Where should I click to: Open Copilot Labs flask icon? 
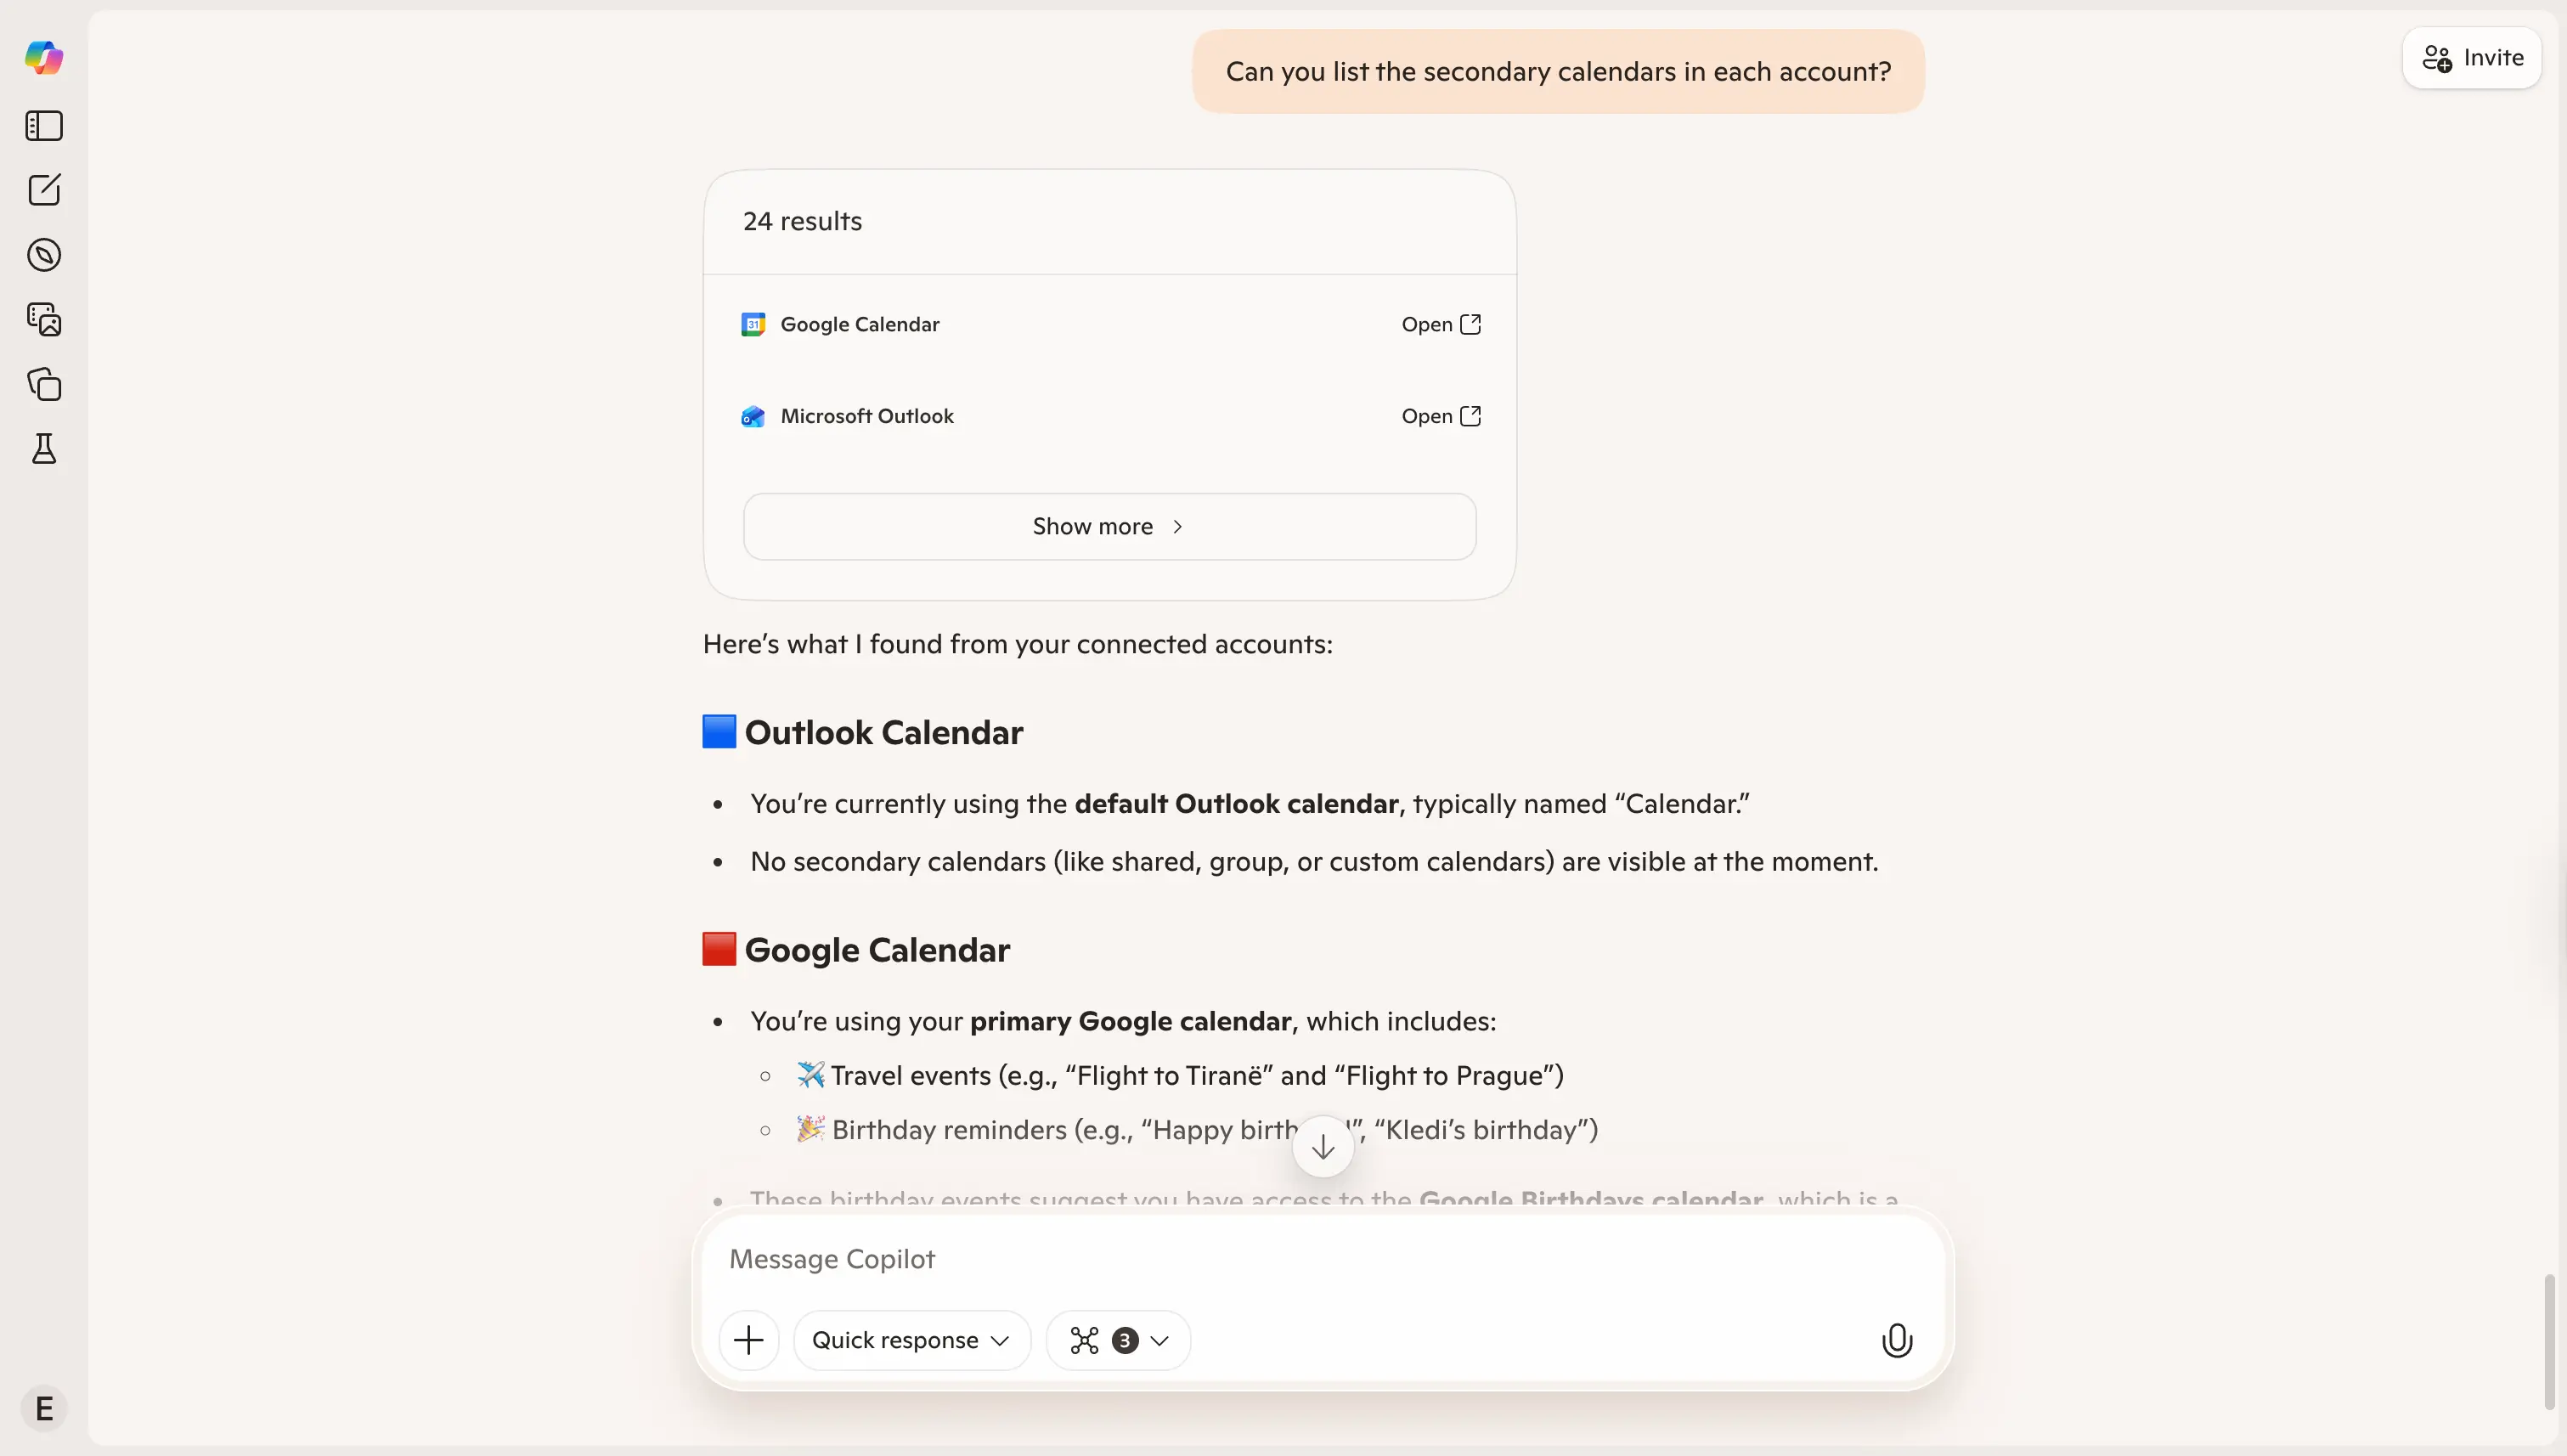tap(43, 449)
